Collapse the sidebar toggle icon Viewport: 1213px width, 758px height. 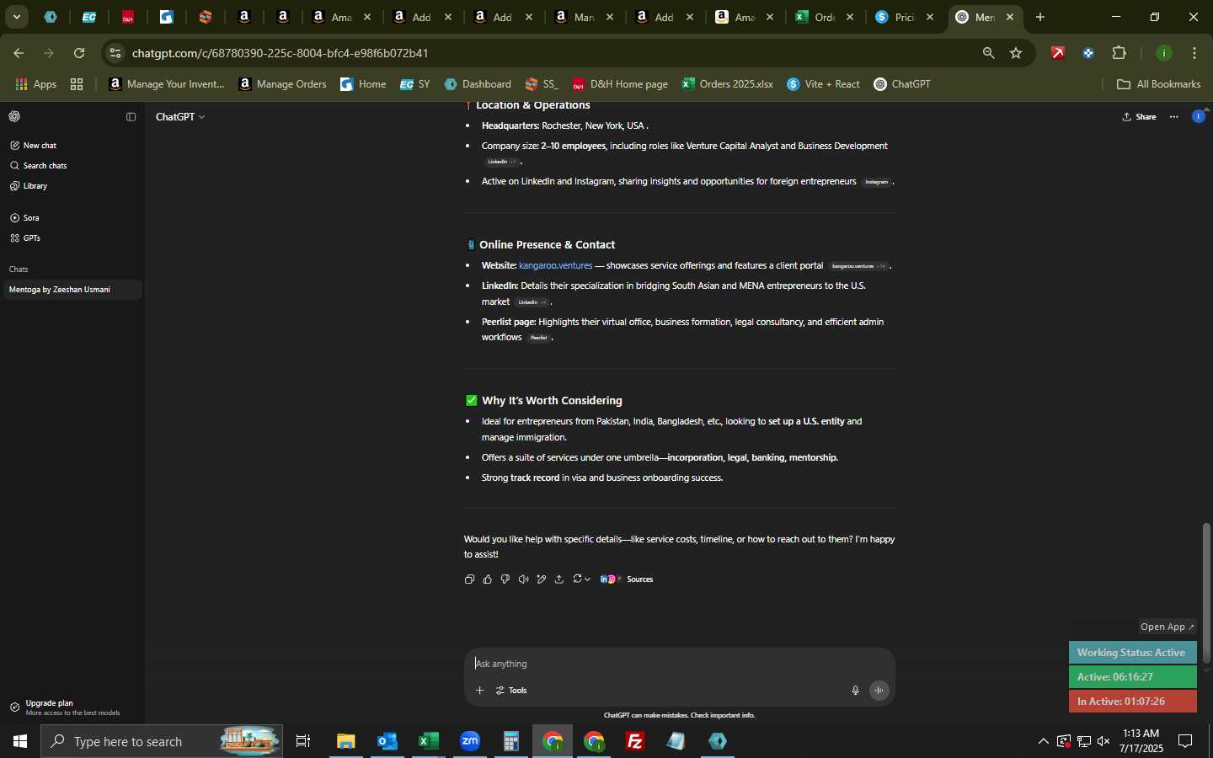click(131, 117)
